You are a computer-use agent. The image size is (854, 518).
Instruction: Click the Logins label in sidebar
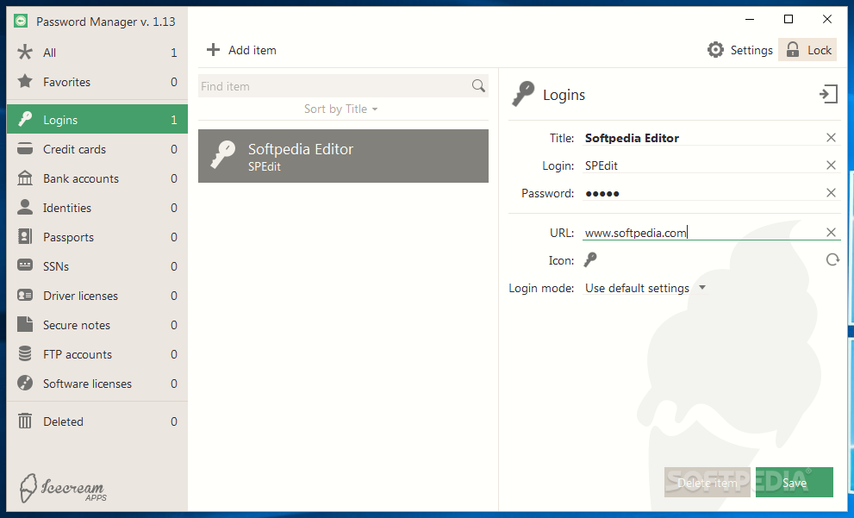click(x=60, y=120)
